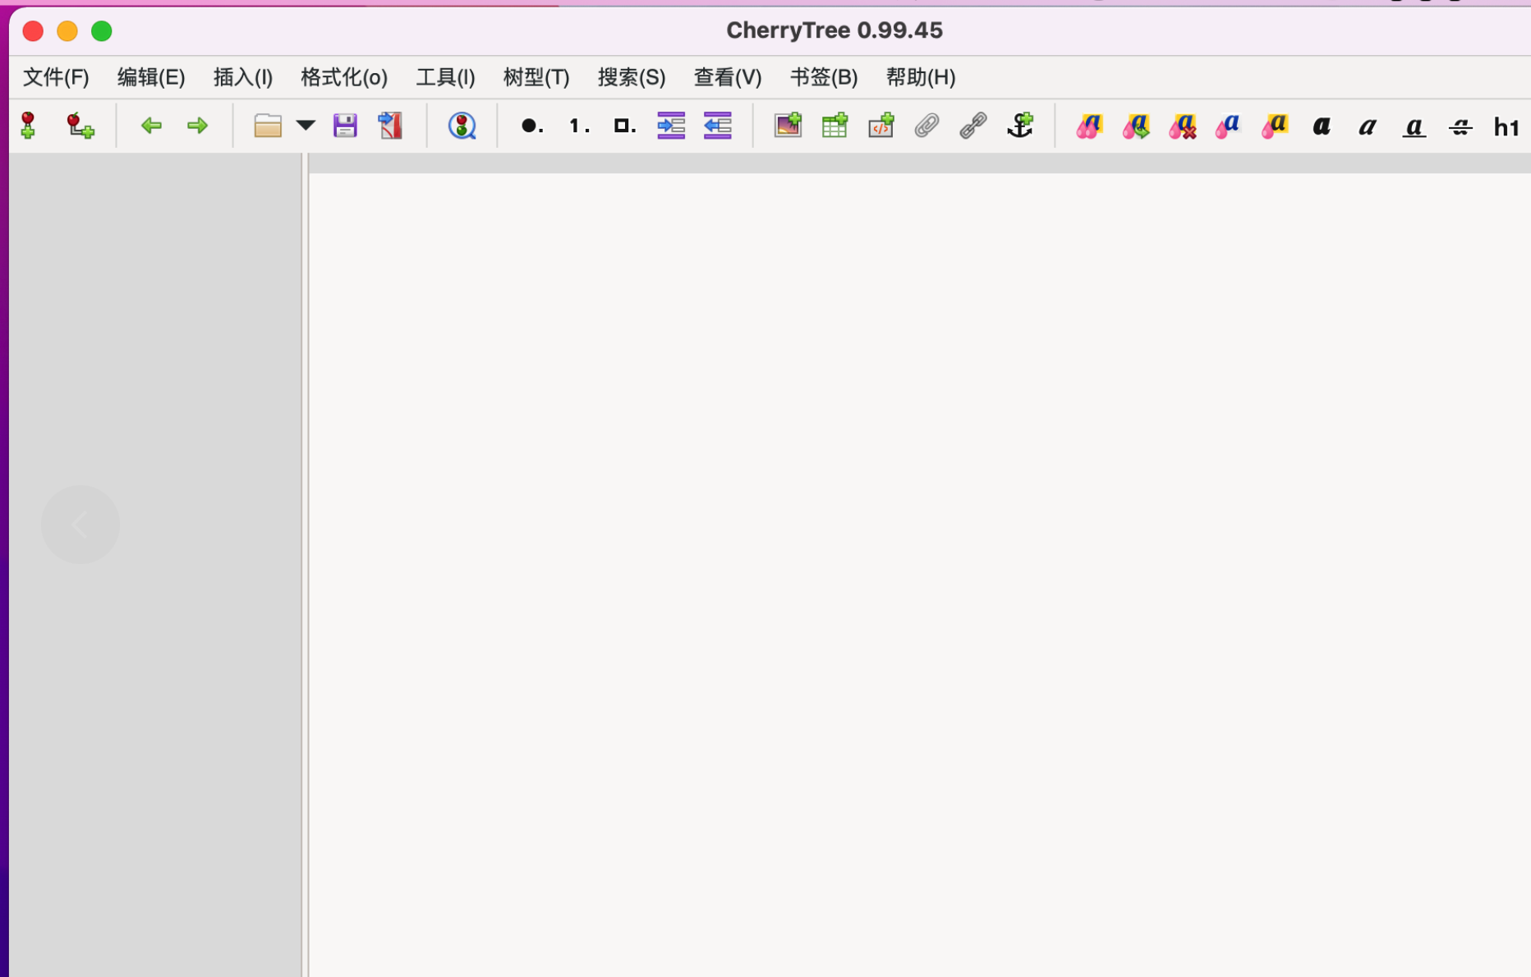Create a new child node
This screenshot has height=977, width=1531.
79,126
